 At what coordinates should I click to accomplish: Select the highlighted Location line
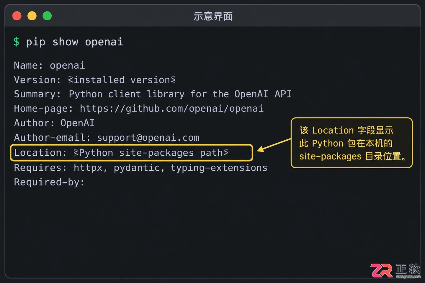tap(132, 153)
